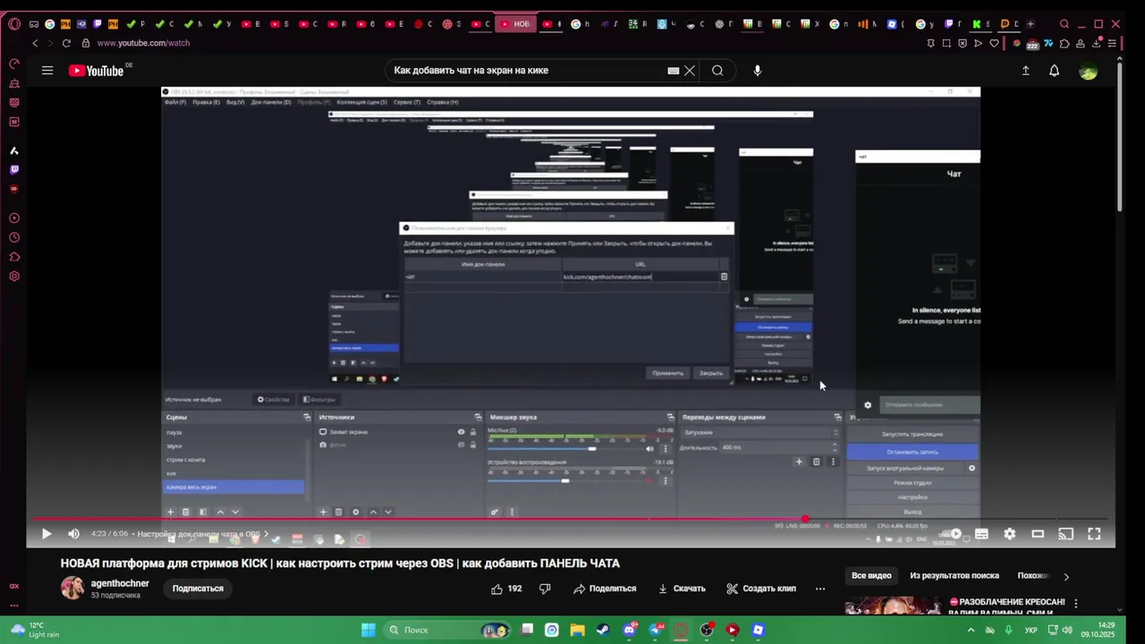
Task: Dislike the video
Action: (x=545, y=589)
